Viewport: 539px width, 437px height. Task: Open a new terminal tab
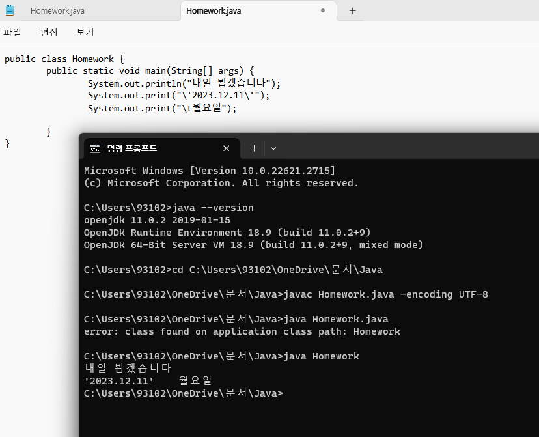pyautogui.click(x=254, y=148)
